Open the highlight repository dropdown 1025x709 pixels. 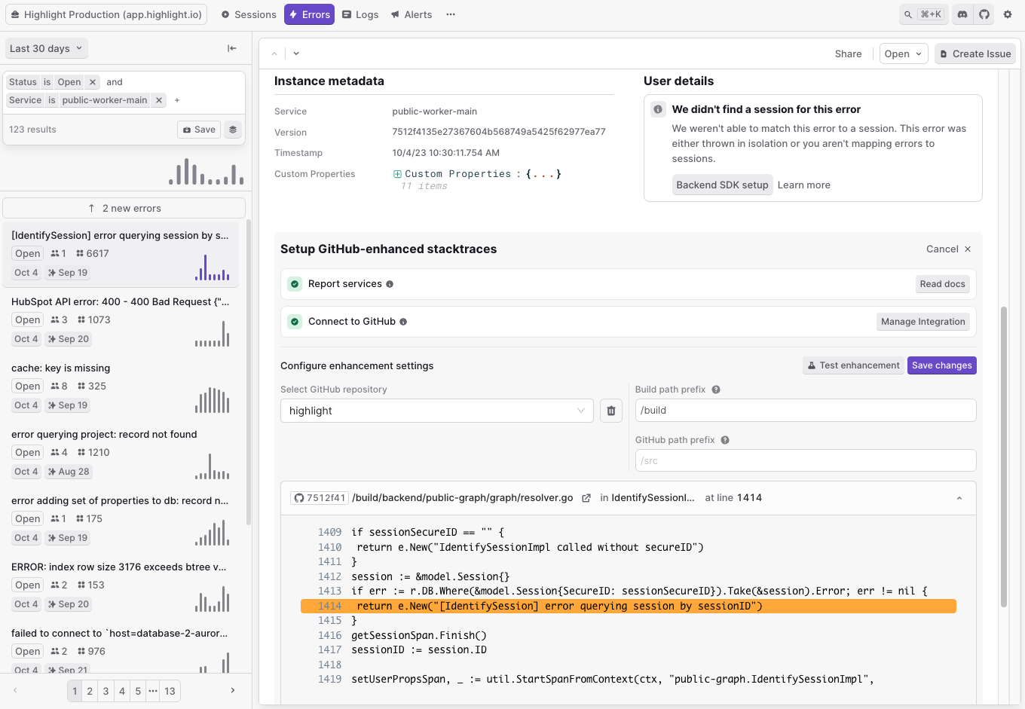pyautogui.click(x=436, y=411)
